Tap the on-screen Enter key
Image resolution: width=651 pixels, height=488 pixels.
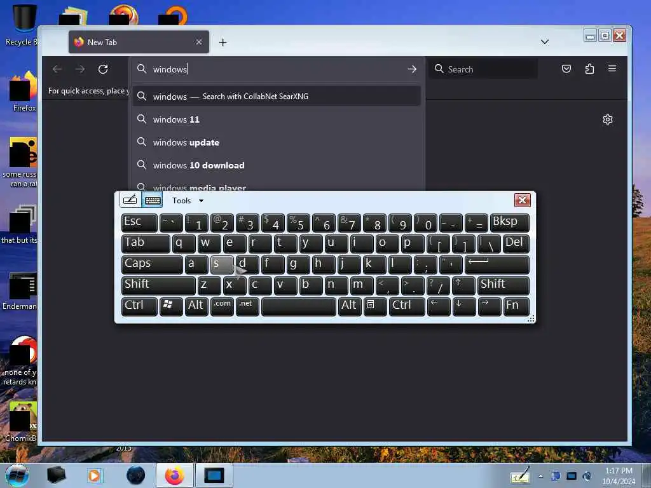pos(497,264)
